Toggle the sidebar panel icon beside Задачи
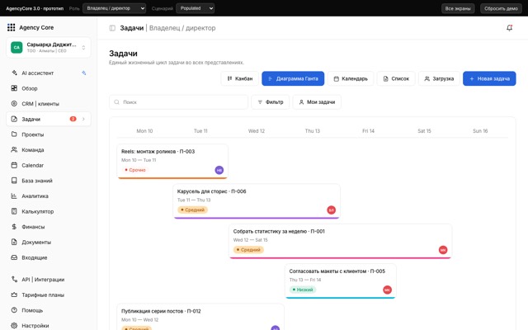Image resolution: width=528 pixels, height=330 pixels. 112,28
